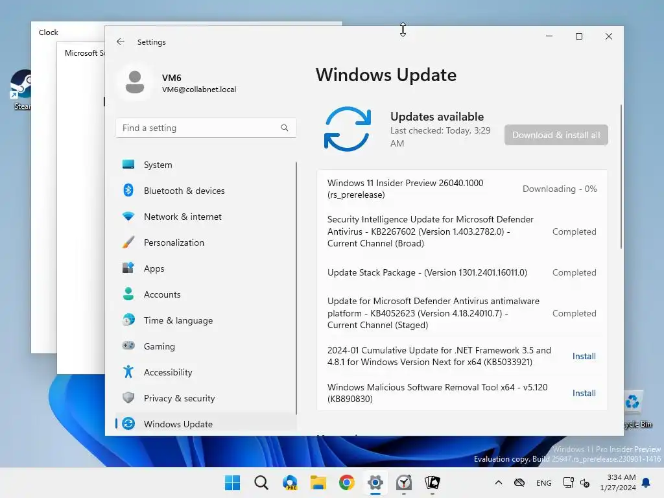Open Solitaire cards app on taskbar
This screenshot has width=664, height=498.
point(433,482)
